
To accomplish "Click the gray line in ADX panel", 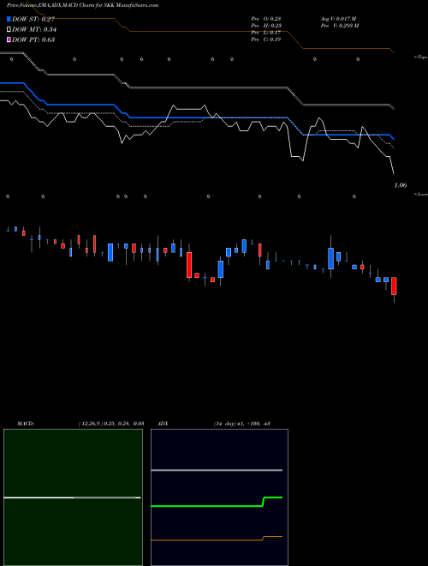I will click(x=217, y=470).
